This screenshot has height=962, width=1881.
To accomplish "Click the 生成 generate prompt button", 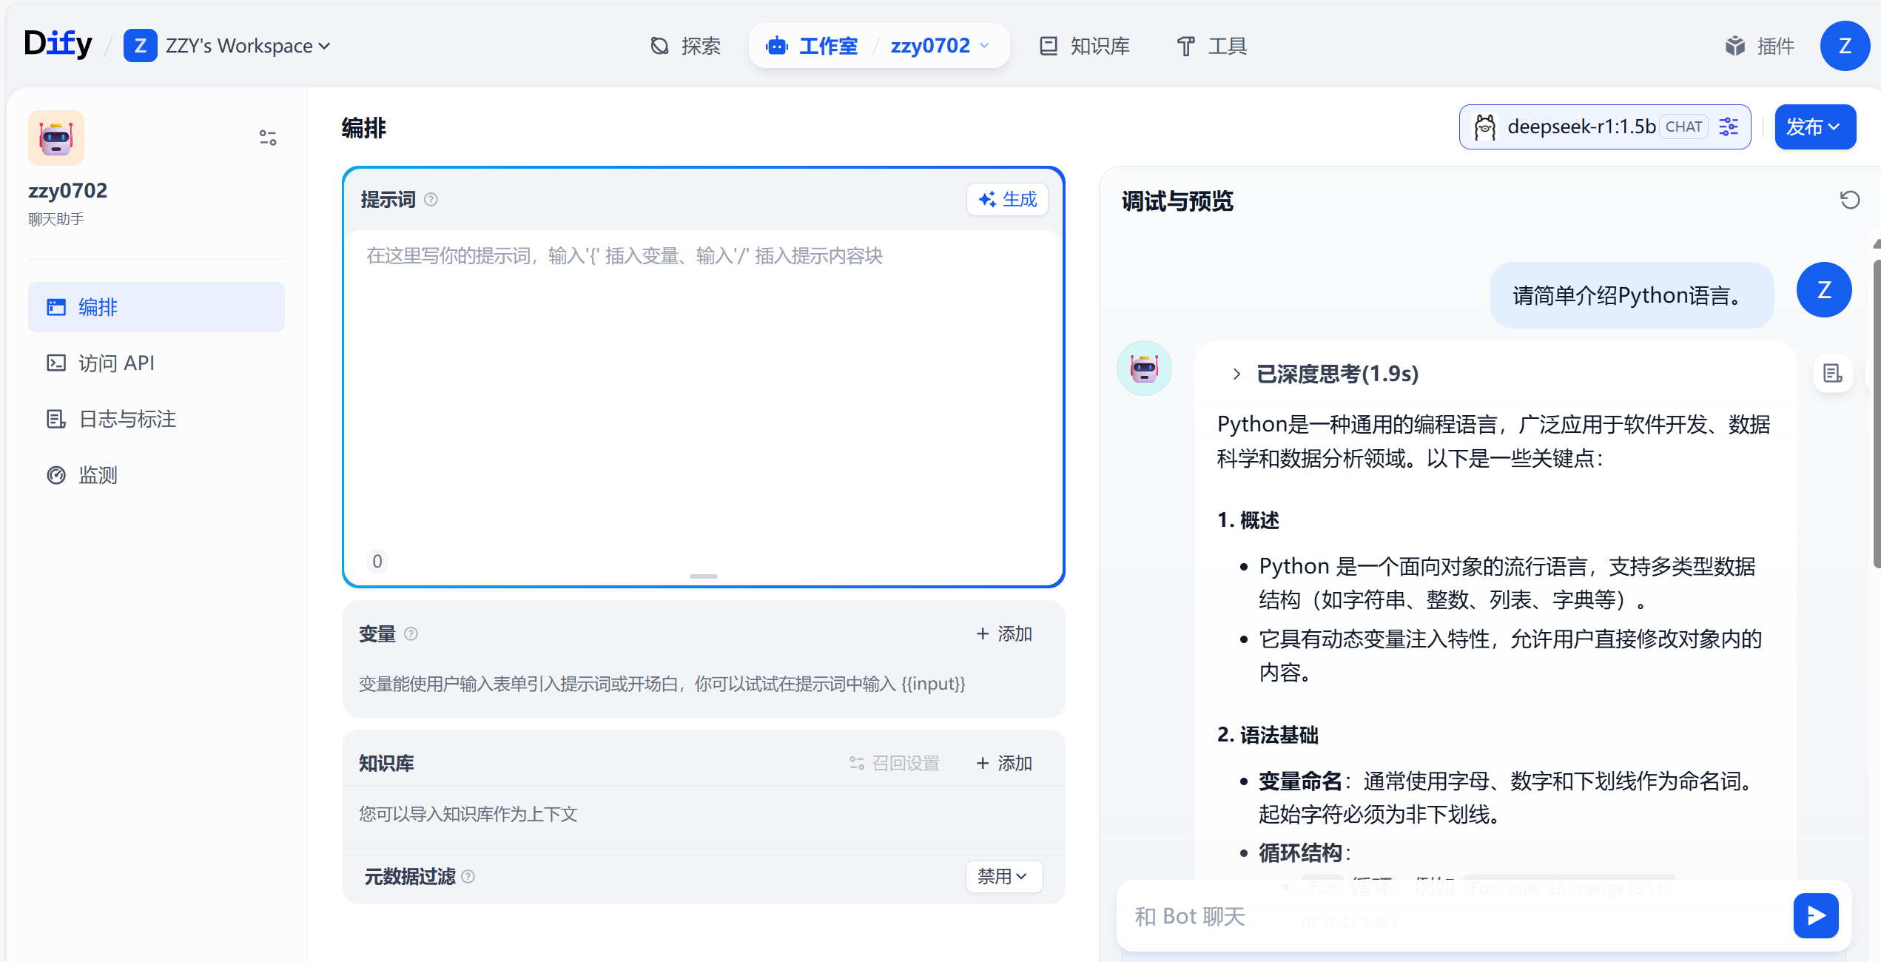I will (1008, 199).
